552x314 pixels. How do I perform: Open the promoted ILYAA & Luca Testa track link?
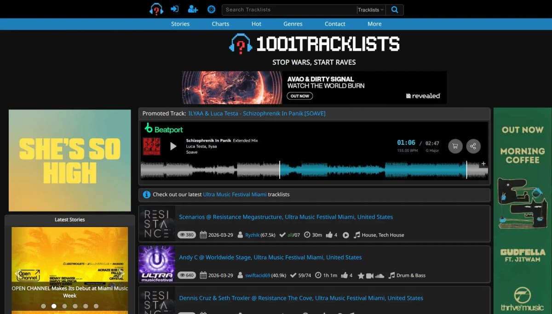(257, 113)
